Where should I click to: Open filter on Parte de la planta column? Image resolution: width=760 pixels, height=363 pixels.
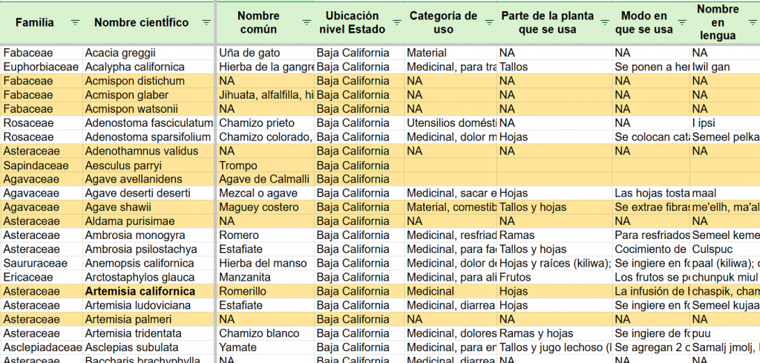[x=603, y=22]
